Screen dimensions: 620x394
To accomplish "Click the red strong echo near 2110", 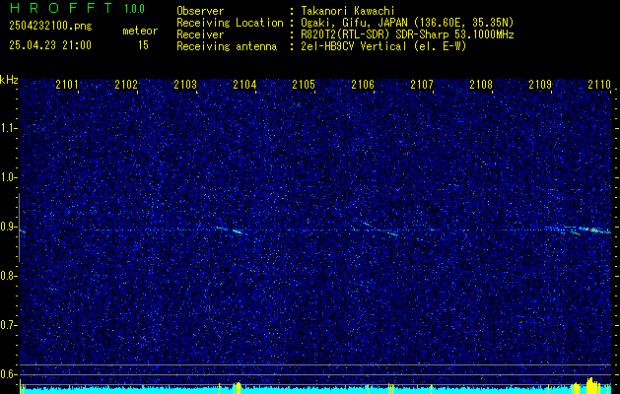I will tap(593, 230).
